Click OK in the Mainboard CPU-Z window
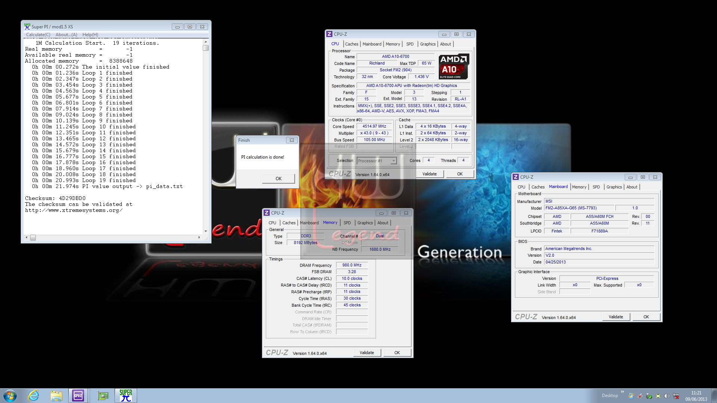Viewport: 717px width, 403px height. point(646,317)
